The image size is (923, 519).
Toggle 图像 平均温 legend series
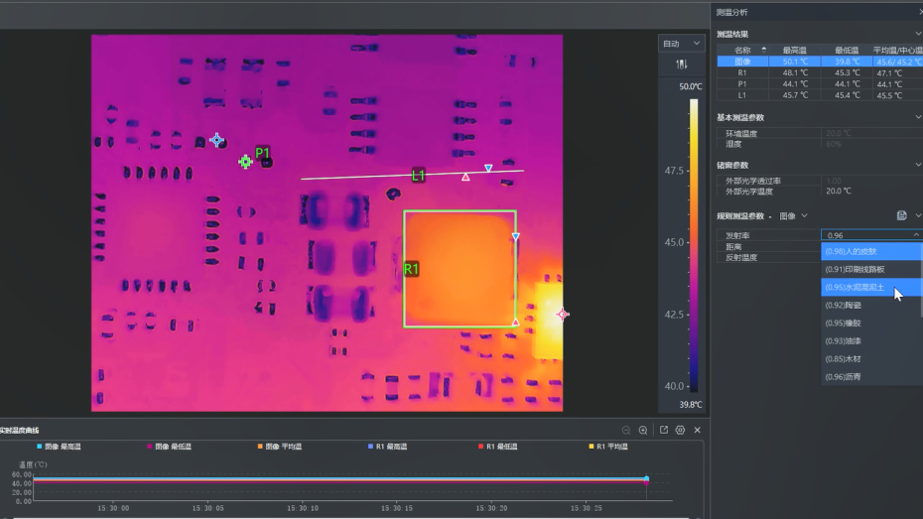pyautogui.click(x=280, y=447)
